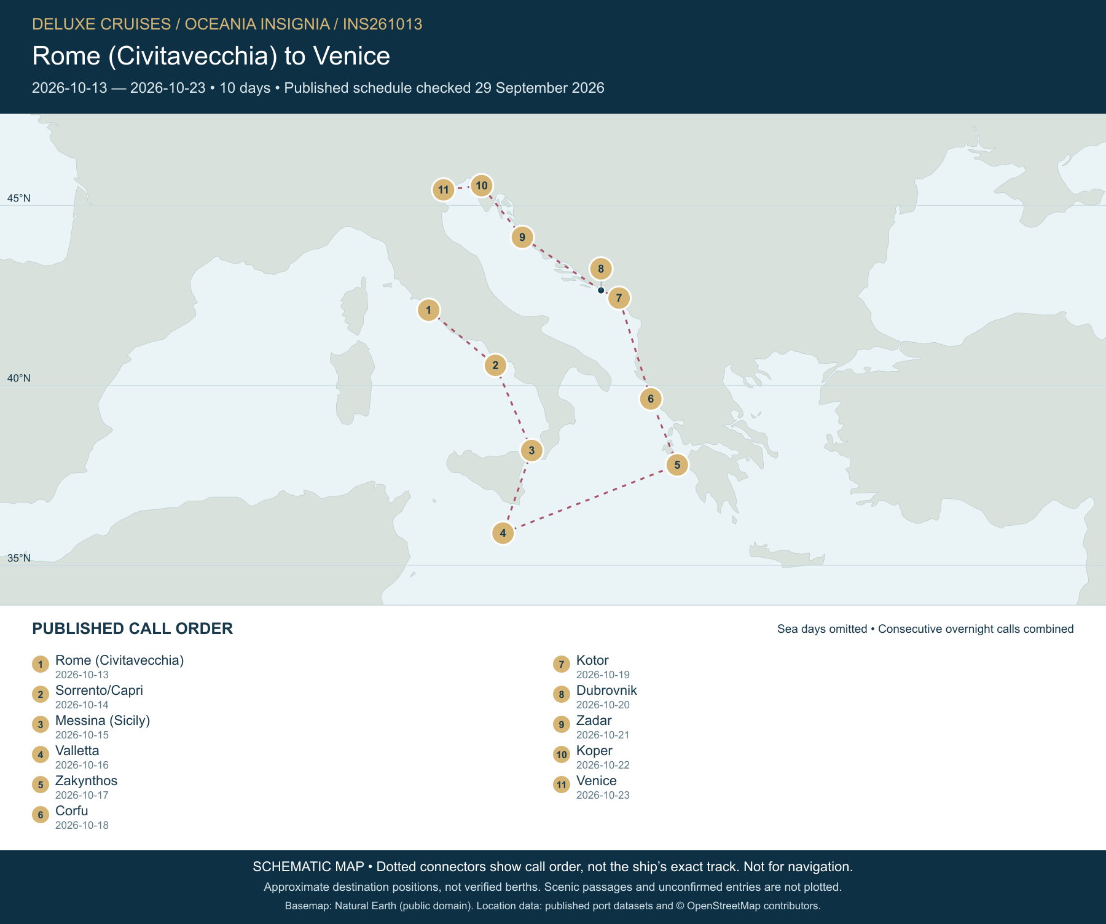Select map marker 3 at Messina

click(x=531, y=450)
